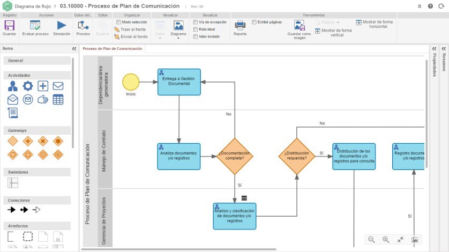Click the horizontal scrollbar under the diagram
Image resolution: width=449 pixels, height=252 pixels.
click(x=179, y=249)
